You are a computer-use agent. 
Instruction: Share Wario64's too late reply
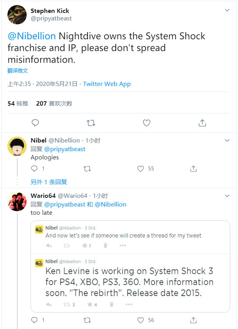[x=193, y=320]
